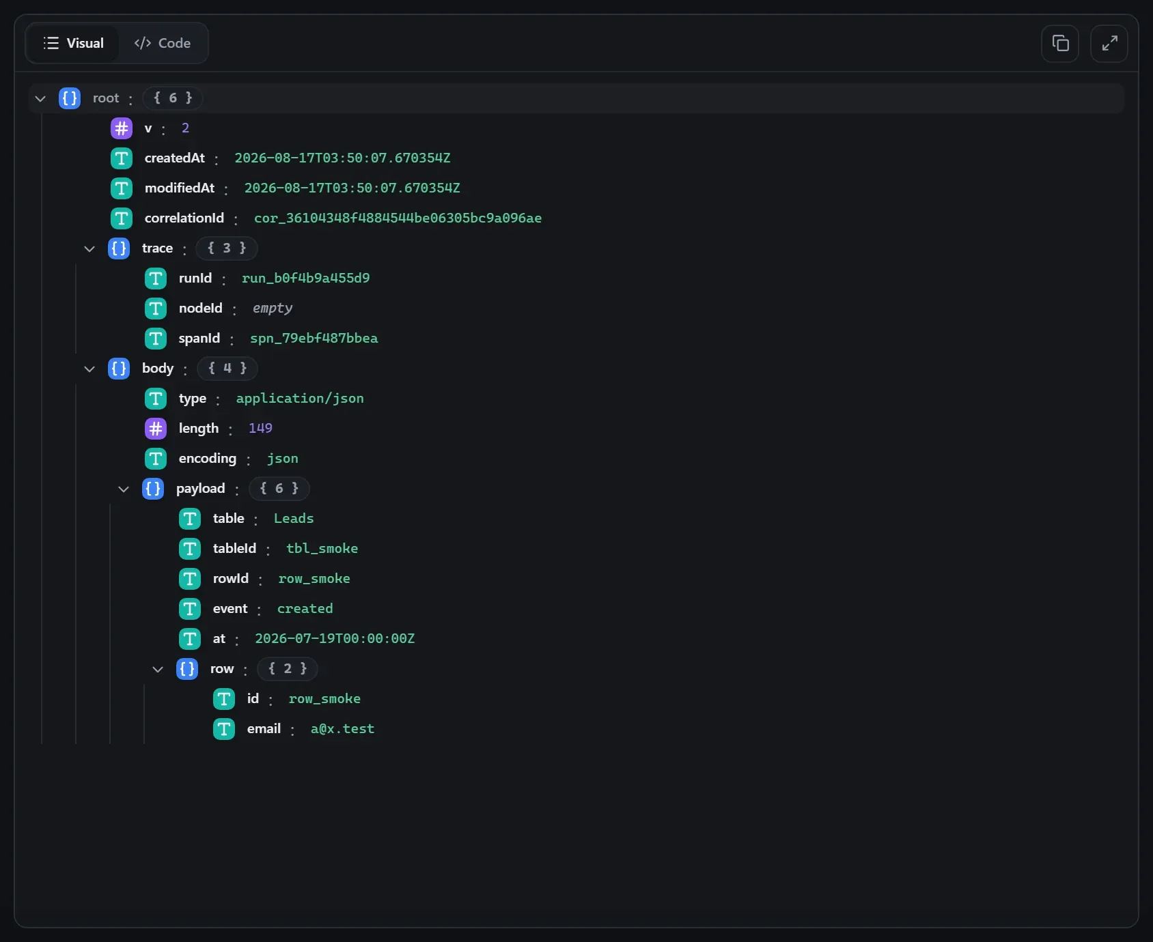The image size is (1153, 942).
Task: Click the text icon beside modifiedAt
Action: click(x=122, y=188)
